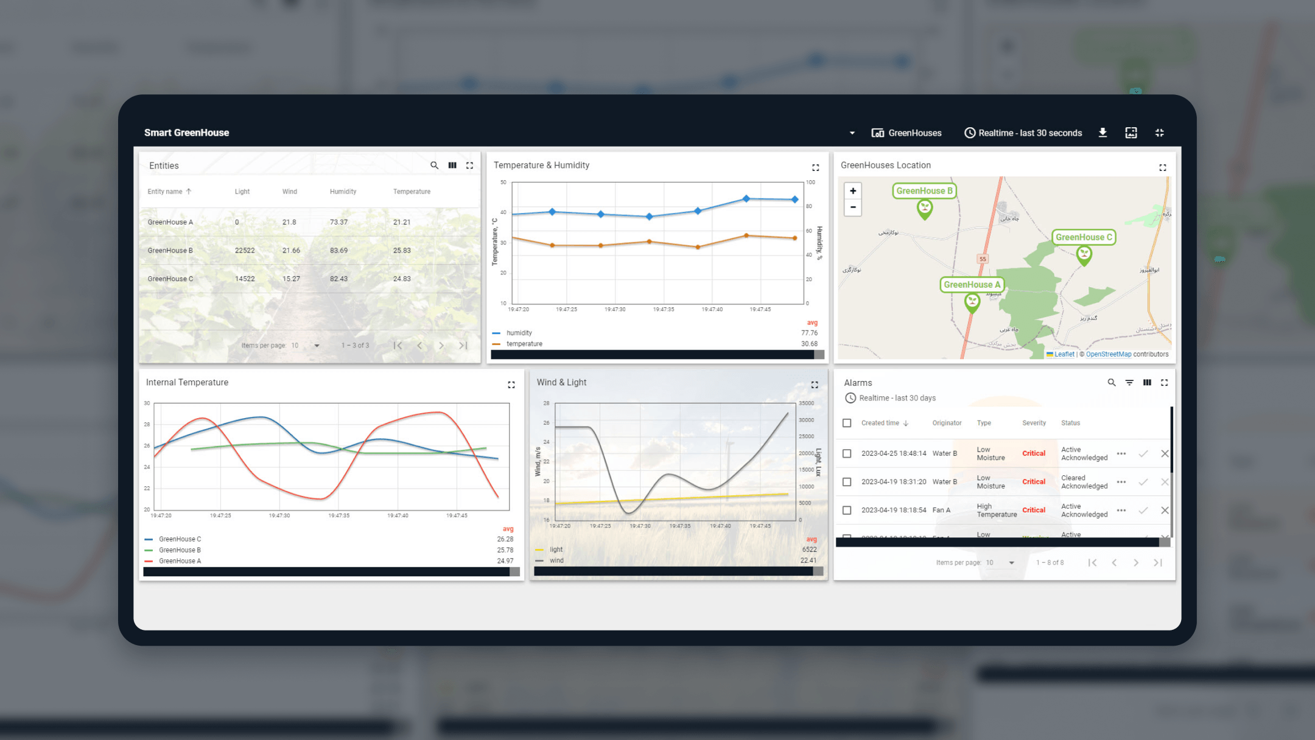Click the Entities widget search icon
Screen dimensions: 1315x740
pyautogui.click(x=434, y=166)
